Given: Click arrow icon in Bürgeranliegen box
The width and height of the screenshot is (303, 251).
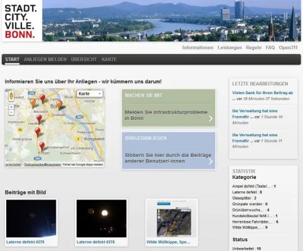Looking at the screenshot, I should click(x=211, y=161).
